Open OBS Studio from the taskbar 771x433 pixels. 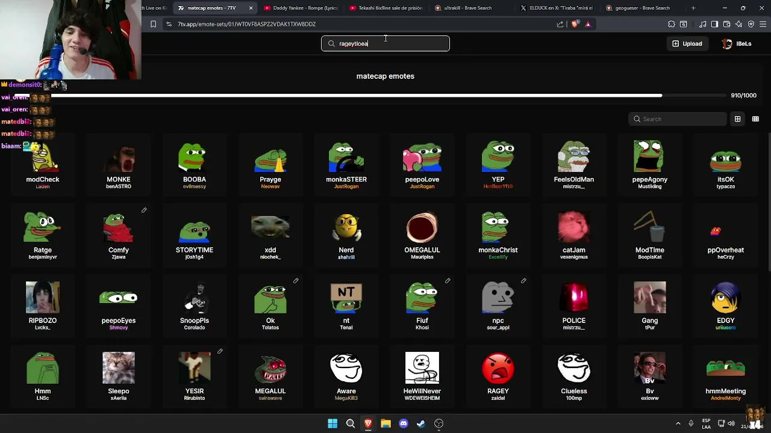click(x=439, y=423)
